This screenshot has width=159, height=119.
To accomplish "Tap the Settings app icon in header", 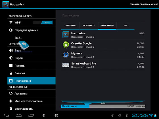I will [x=6, y=4].
